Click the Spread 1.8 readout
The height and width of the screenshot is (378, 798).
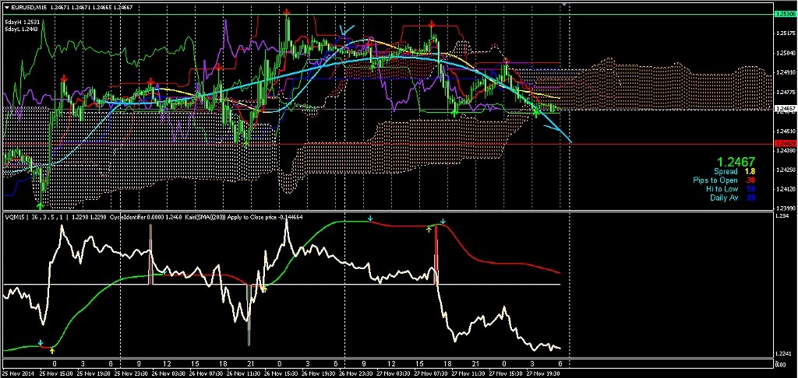tap(734, 172)
